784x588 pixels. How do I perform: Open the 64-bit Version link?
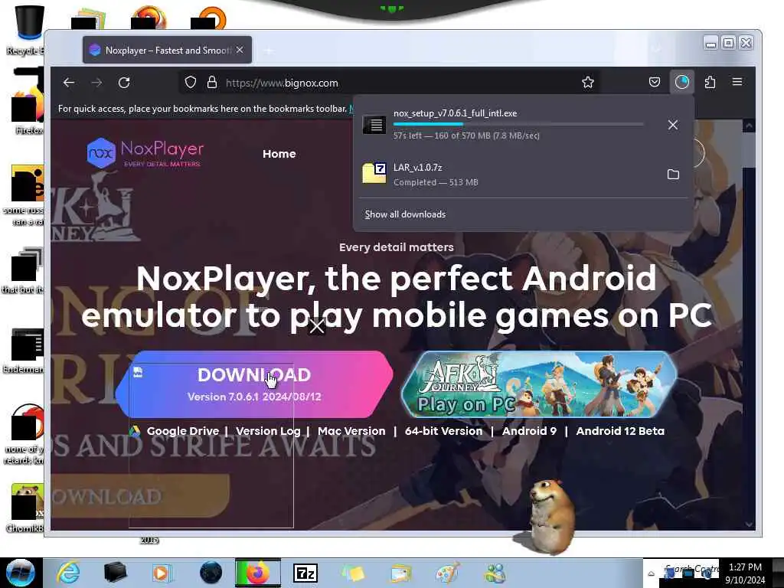click(443, 431)
